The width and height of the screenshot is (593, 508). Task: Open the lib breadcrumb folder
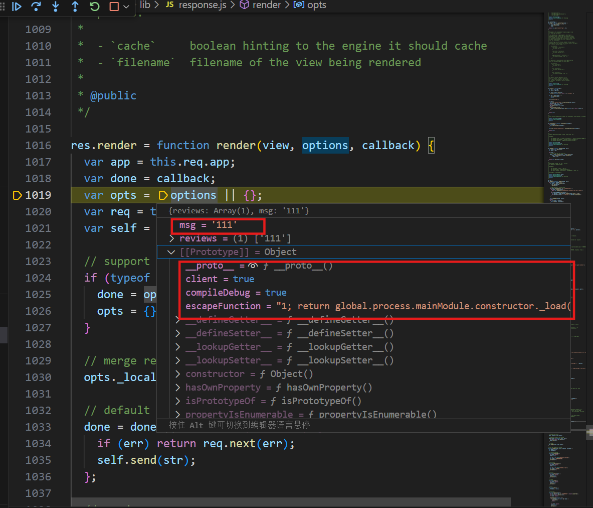tap(145, 5)
